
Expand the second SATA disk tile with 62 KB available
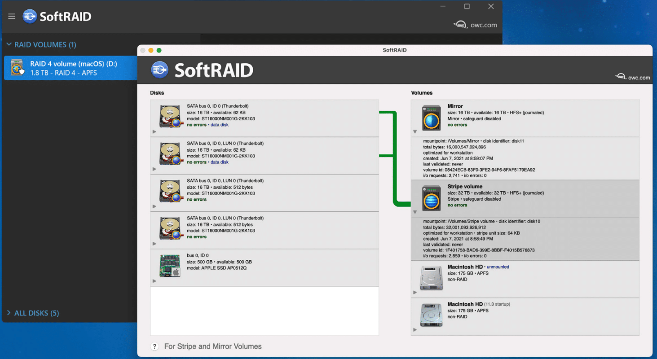pos(154,169)
